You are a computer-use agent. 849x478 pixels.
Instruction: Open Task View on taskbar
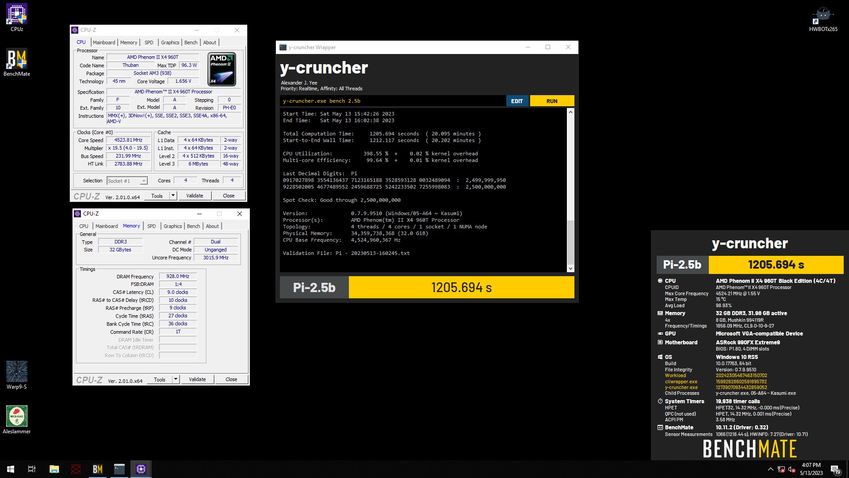(x=32, y=469)
